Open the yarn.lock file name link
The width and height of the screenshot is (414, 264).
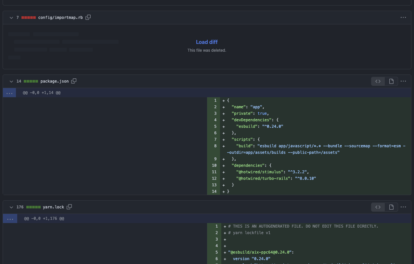[53, 207]
